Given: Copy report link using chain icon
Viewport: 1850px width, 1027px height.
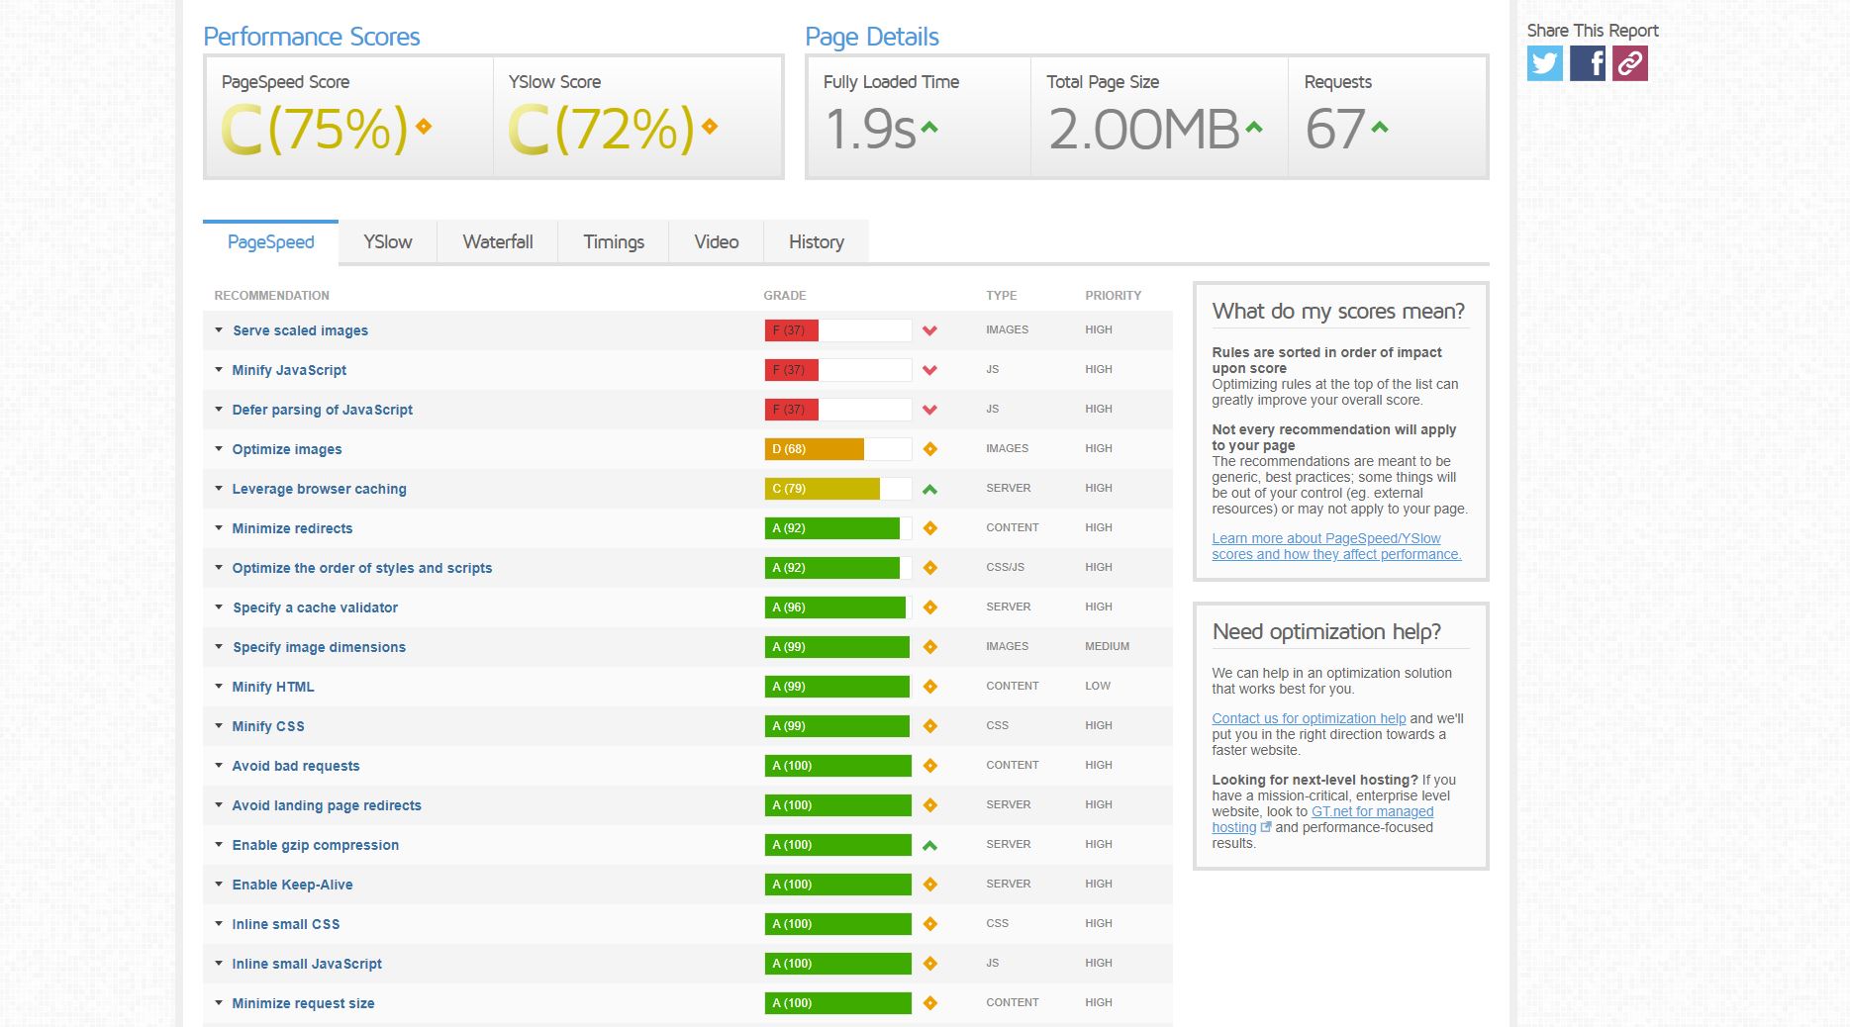Looking at the screenshot, I should [1630, 63].
